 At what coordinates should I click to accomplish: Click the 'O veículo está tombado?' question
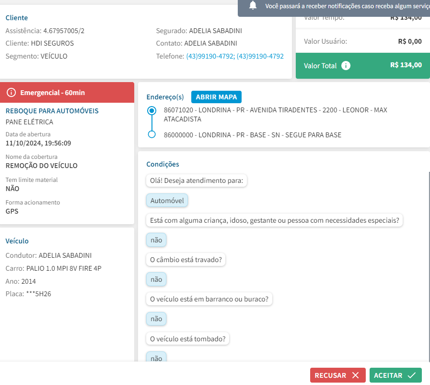(187, 339)
